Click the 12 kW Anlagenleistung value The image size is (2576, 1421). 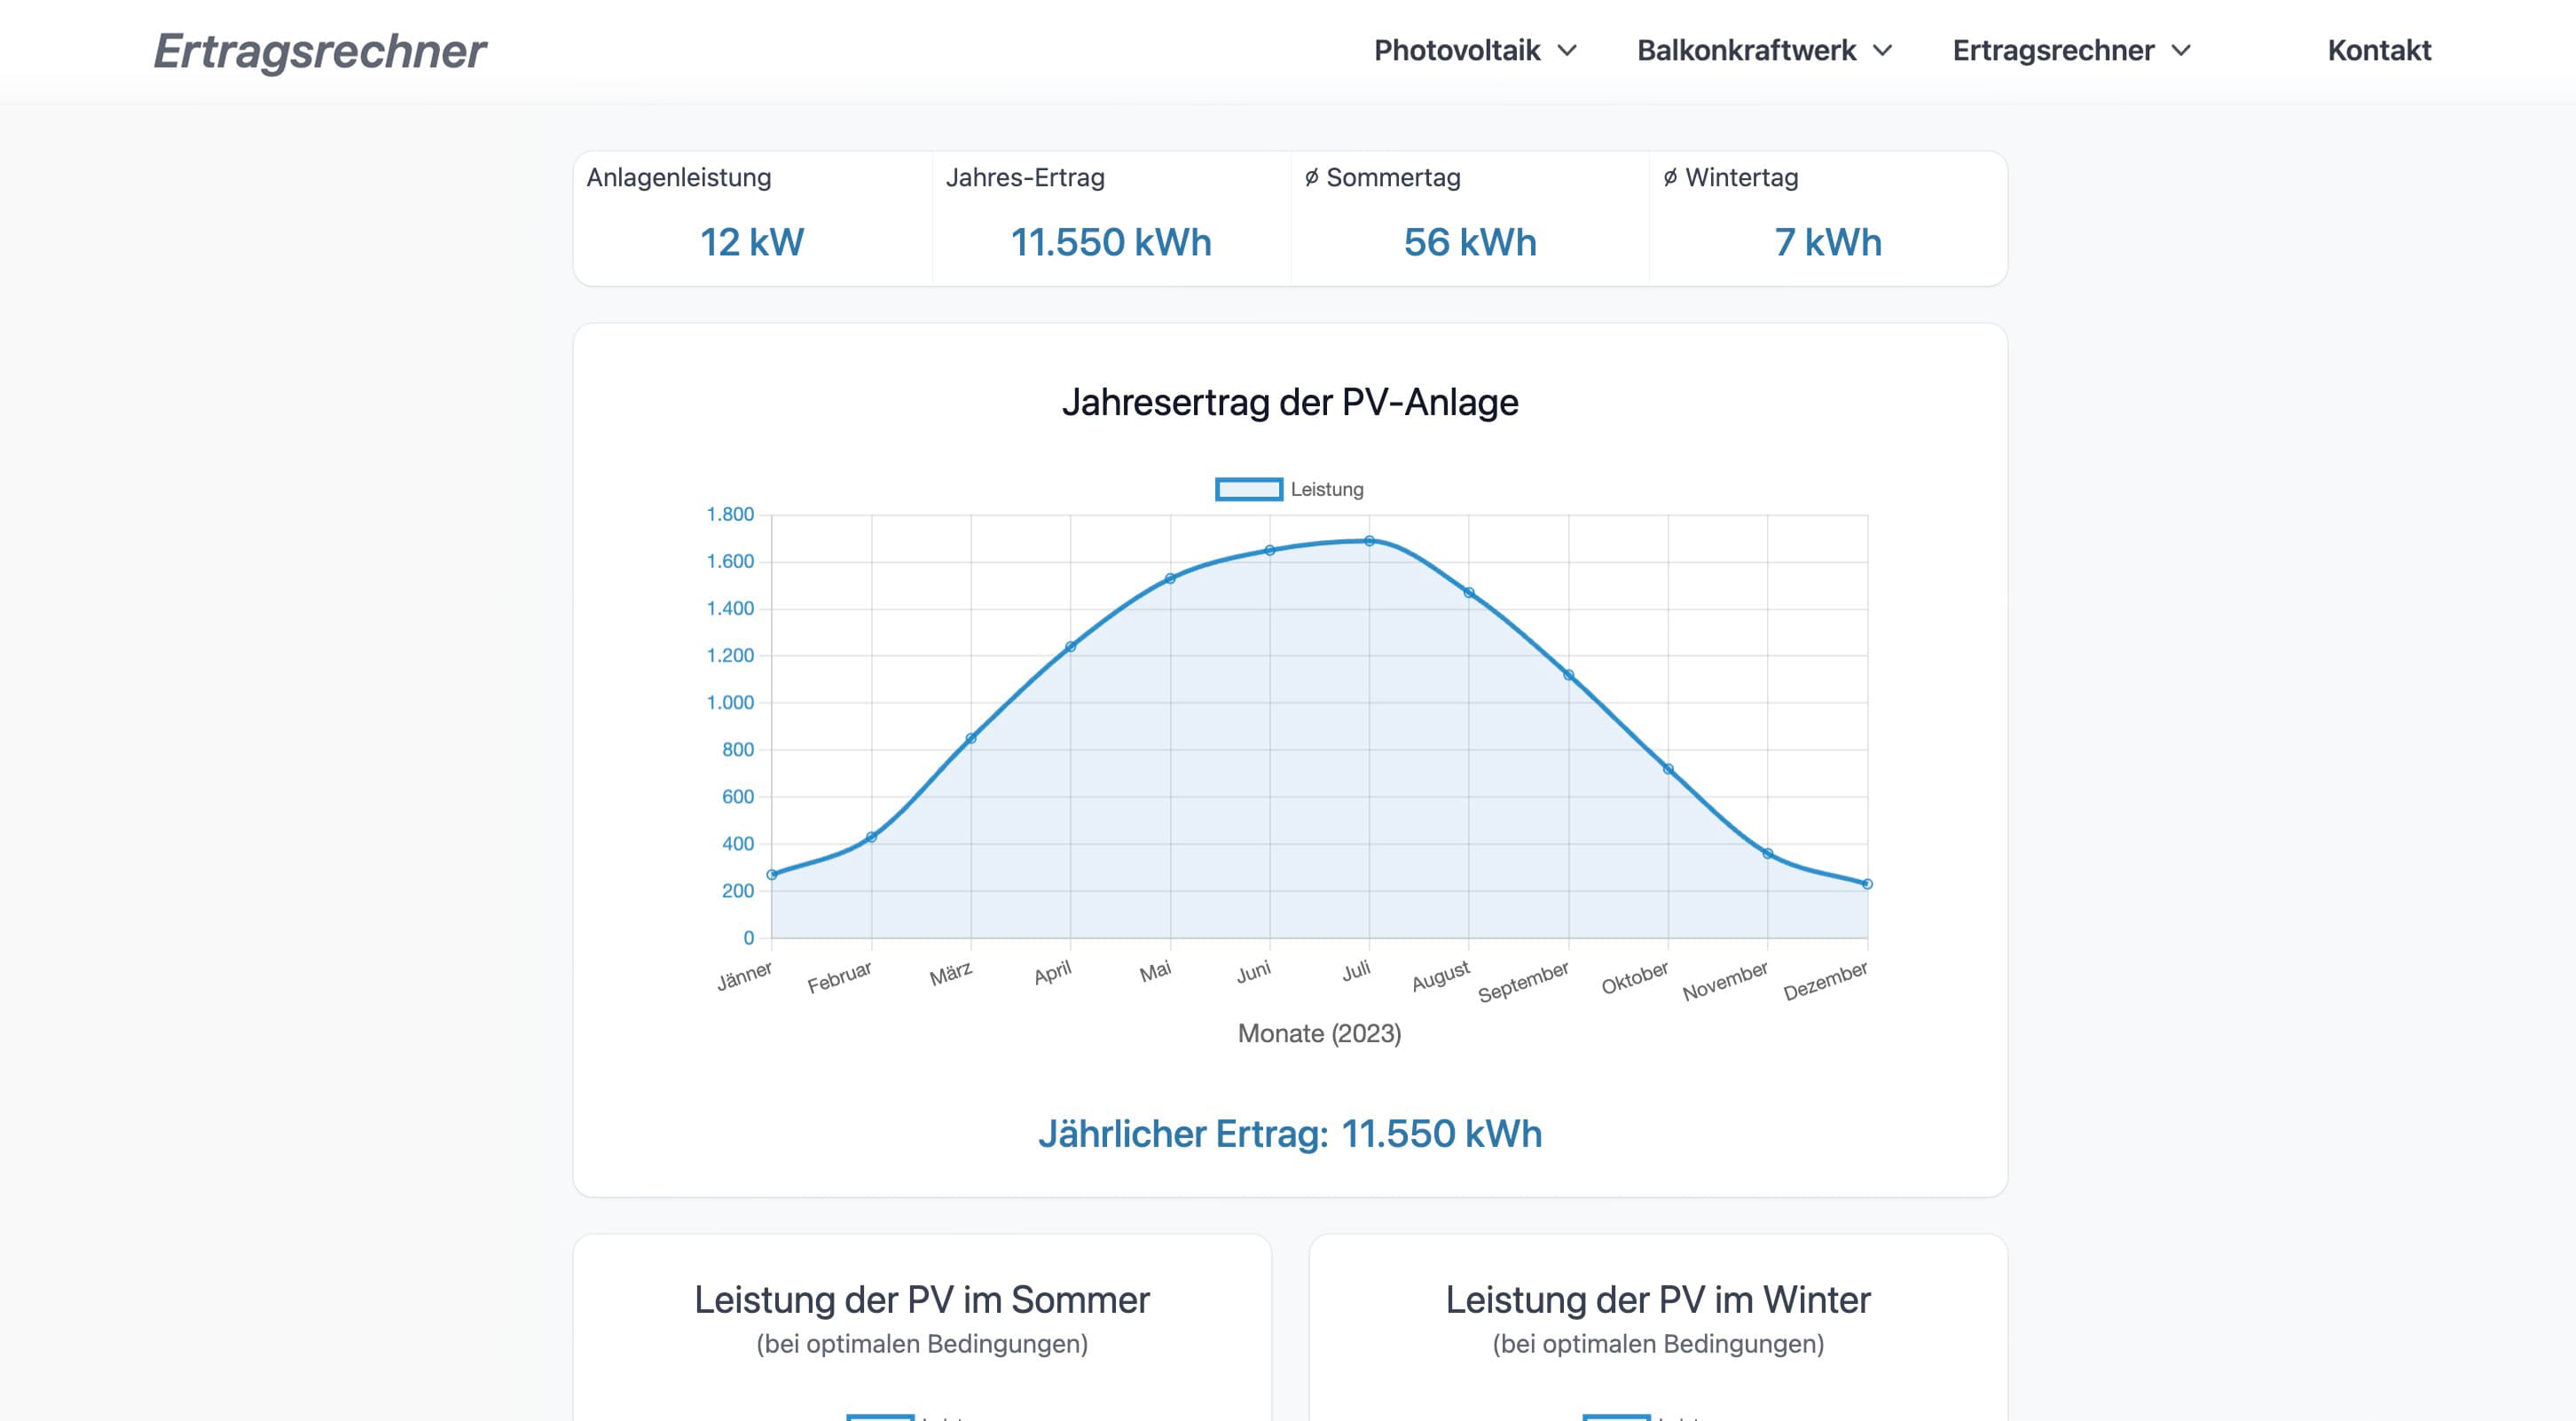(752, 242)
